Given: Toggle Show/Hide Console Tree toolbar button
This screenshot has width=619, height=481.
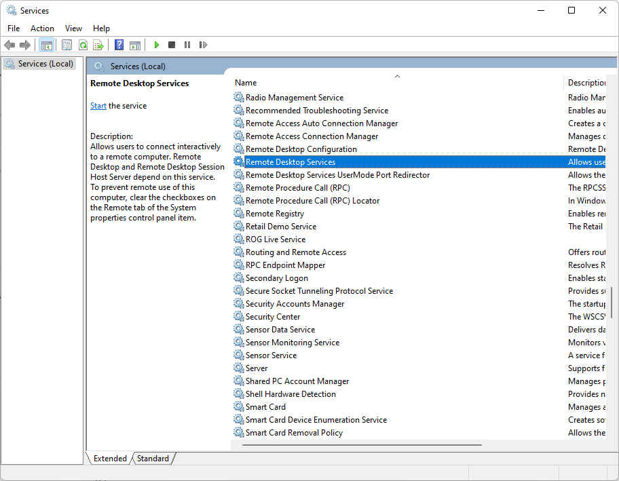Looking at the screenshot, I should [x=47, y=45].
